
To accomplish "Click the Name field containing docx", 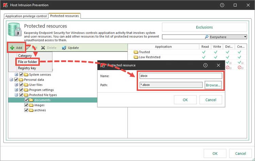I will point(181,76).
